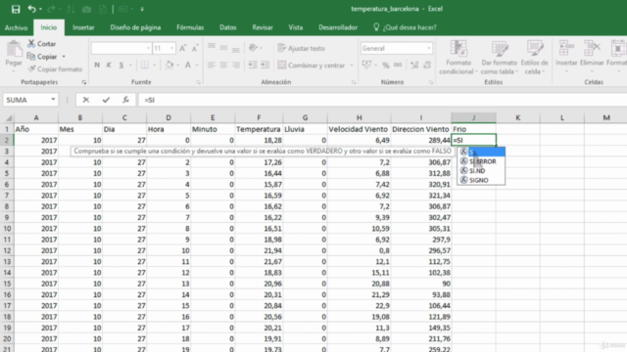The image size is (627, 352).
Task: Apply percent style format
Action: click(385, 66)
